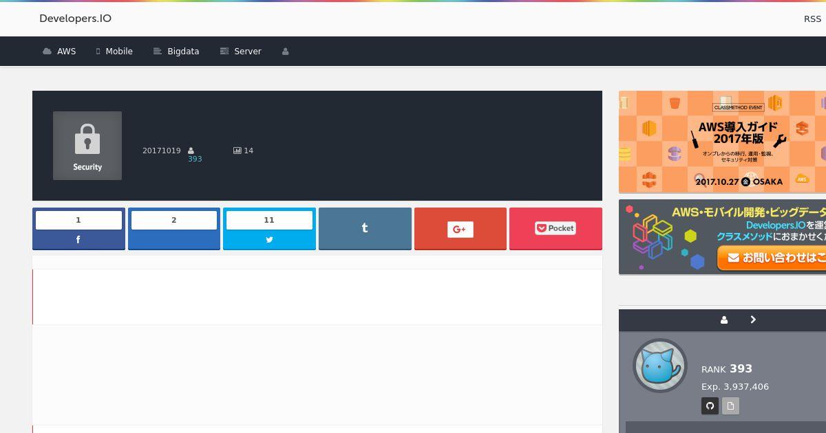Click the blue cat author avatar

click(x=660, y=366)
